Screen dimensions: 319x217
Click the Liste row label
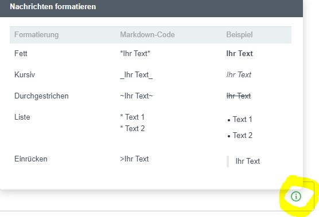[22, 117]
